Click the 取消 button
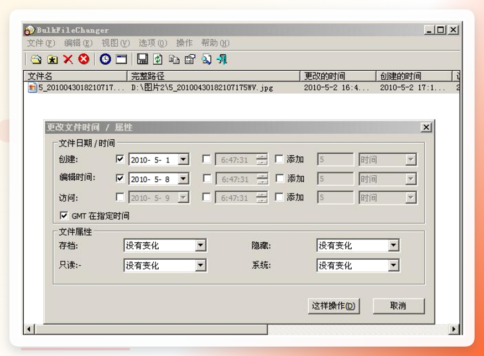Viewport: 484px width, 356px height. (x=398, y=306)
